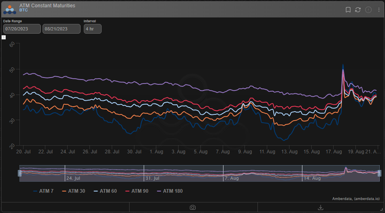Viewport: 385px width, 213px height.
Task: Click the navigator at 24. Jul
Action: tap(73, 178)
